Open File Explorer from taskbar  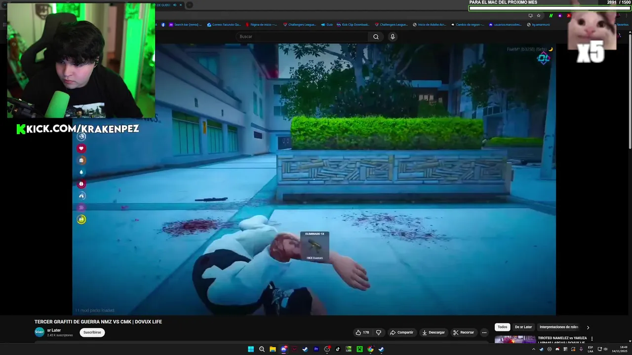pyautogui.click(x=273, y=349)
